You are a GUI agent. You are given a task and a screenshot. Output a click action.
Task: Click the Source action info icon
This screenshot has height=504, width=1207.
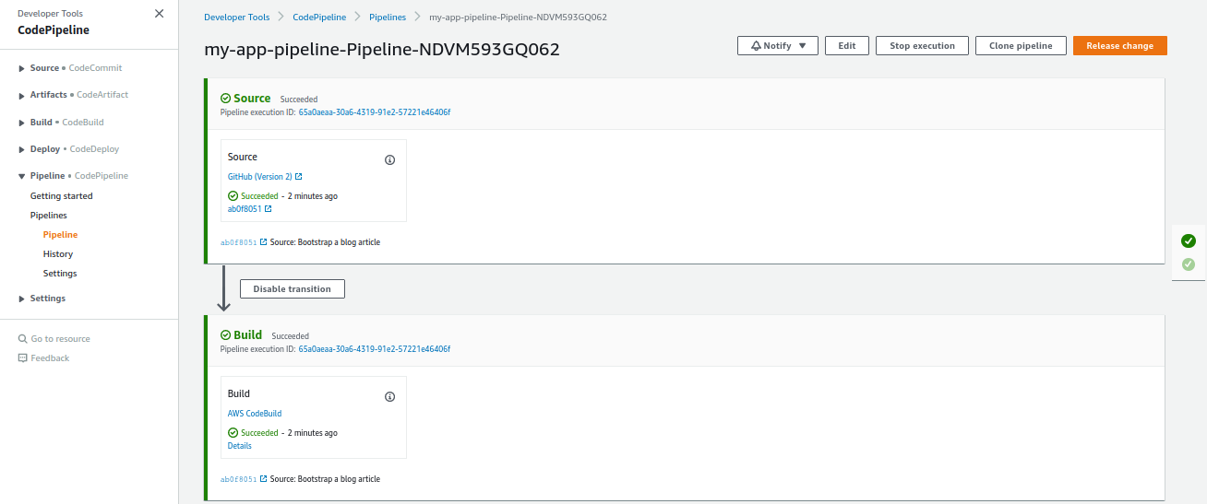389,159
